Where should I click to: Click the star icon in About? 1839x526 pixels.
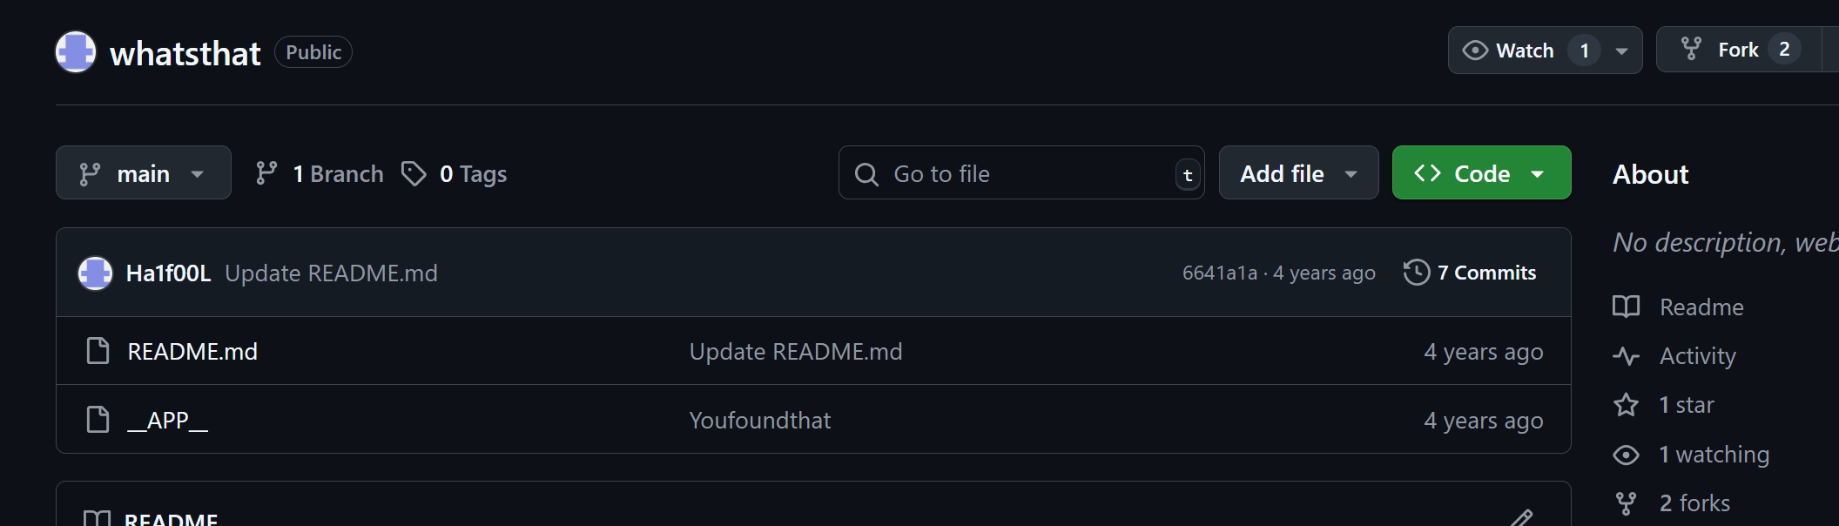click(1626, 405)
